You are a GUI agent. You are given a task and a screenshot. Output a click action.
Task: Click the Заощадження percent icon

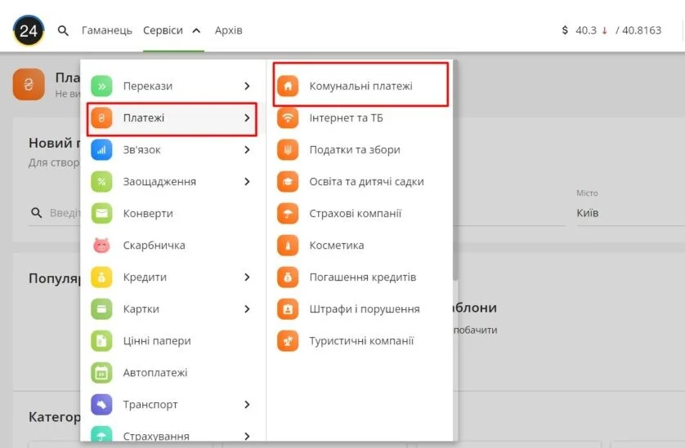pyautogui.click(x=101, y=181)
